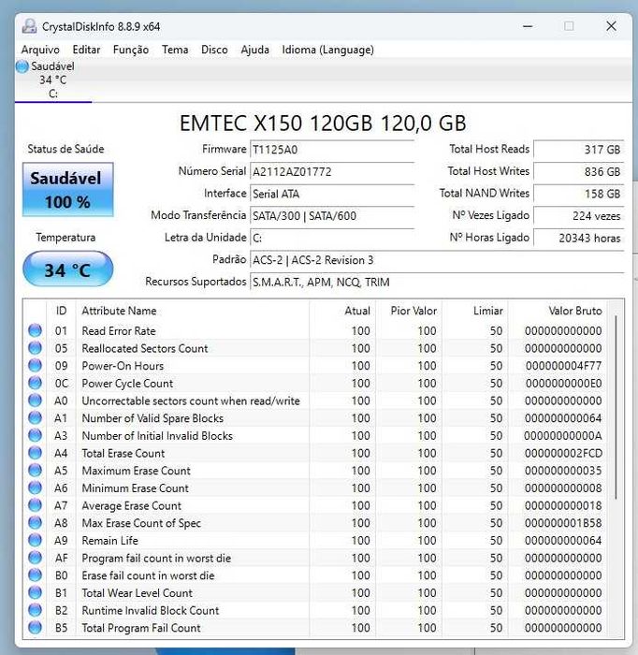638x655 pixels.
Task: Click the Padrão field ACS-2 Revision 3
Action: click(437, 260)
